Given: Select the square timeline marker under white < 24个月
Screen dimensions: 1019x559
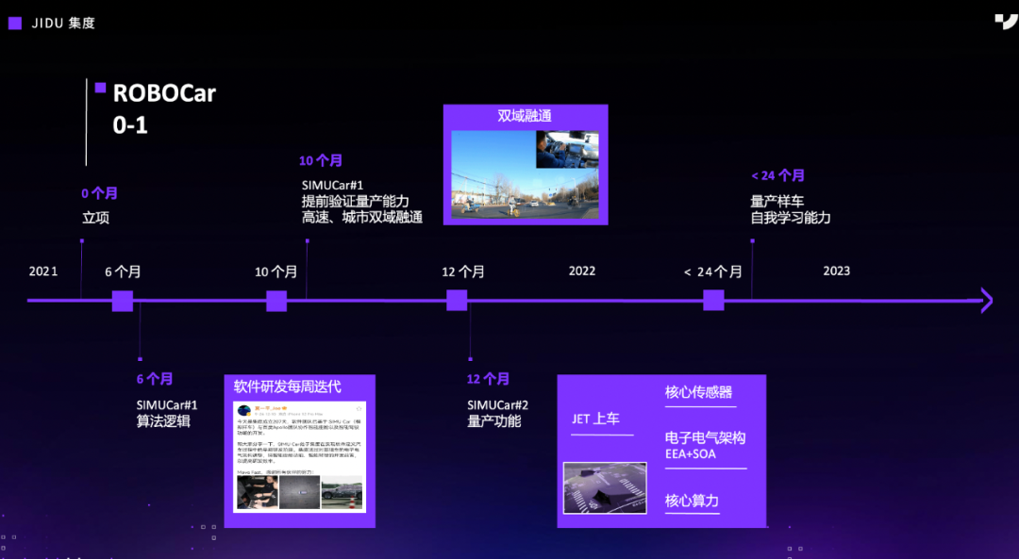Looking at the screenshot, I should pos(713,300).
